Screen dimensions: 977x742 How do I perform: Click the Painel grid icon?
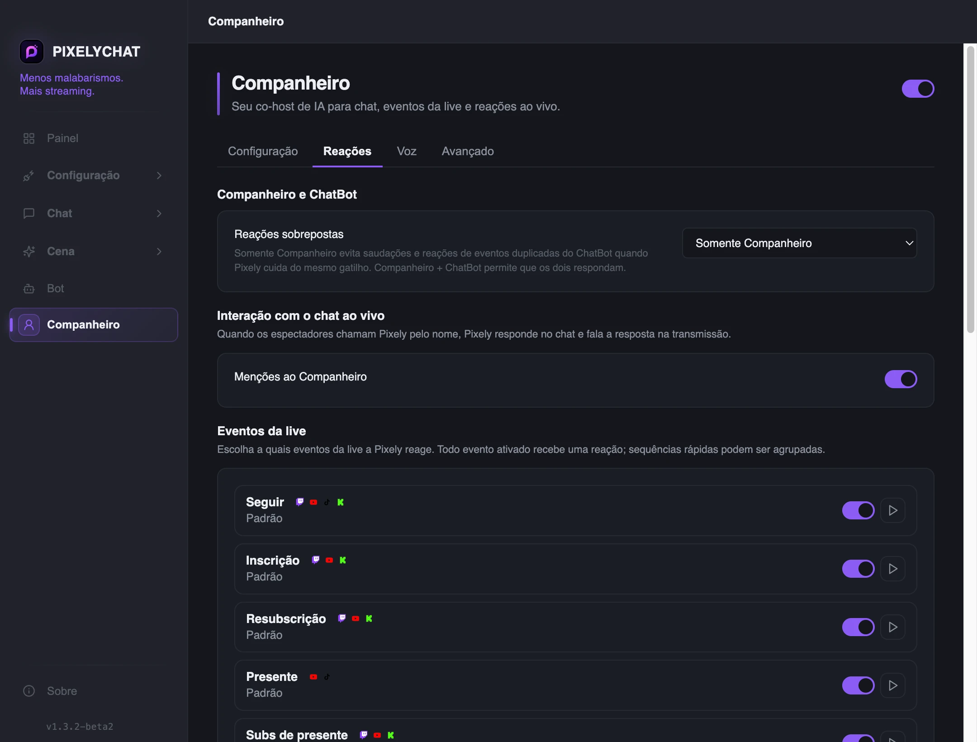[x=29, y=138]
